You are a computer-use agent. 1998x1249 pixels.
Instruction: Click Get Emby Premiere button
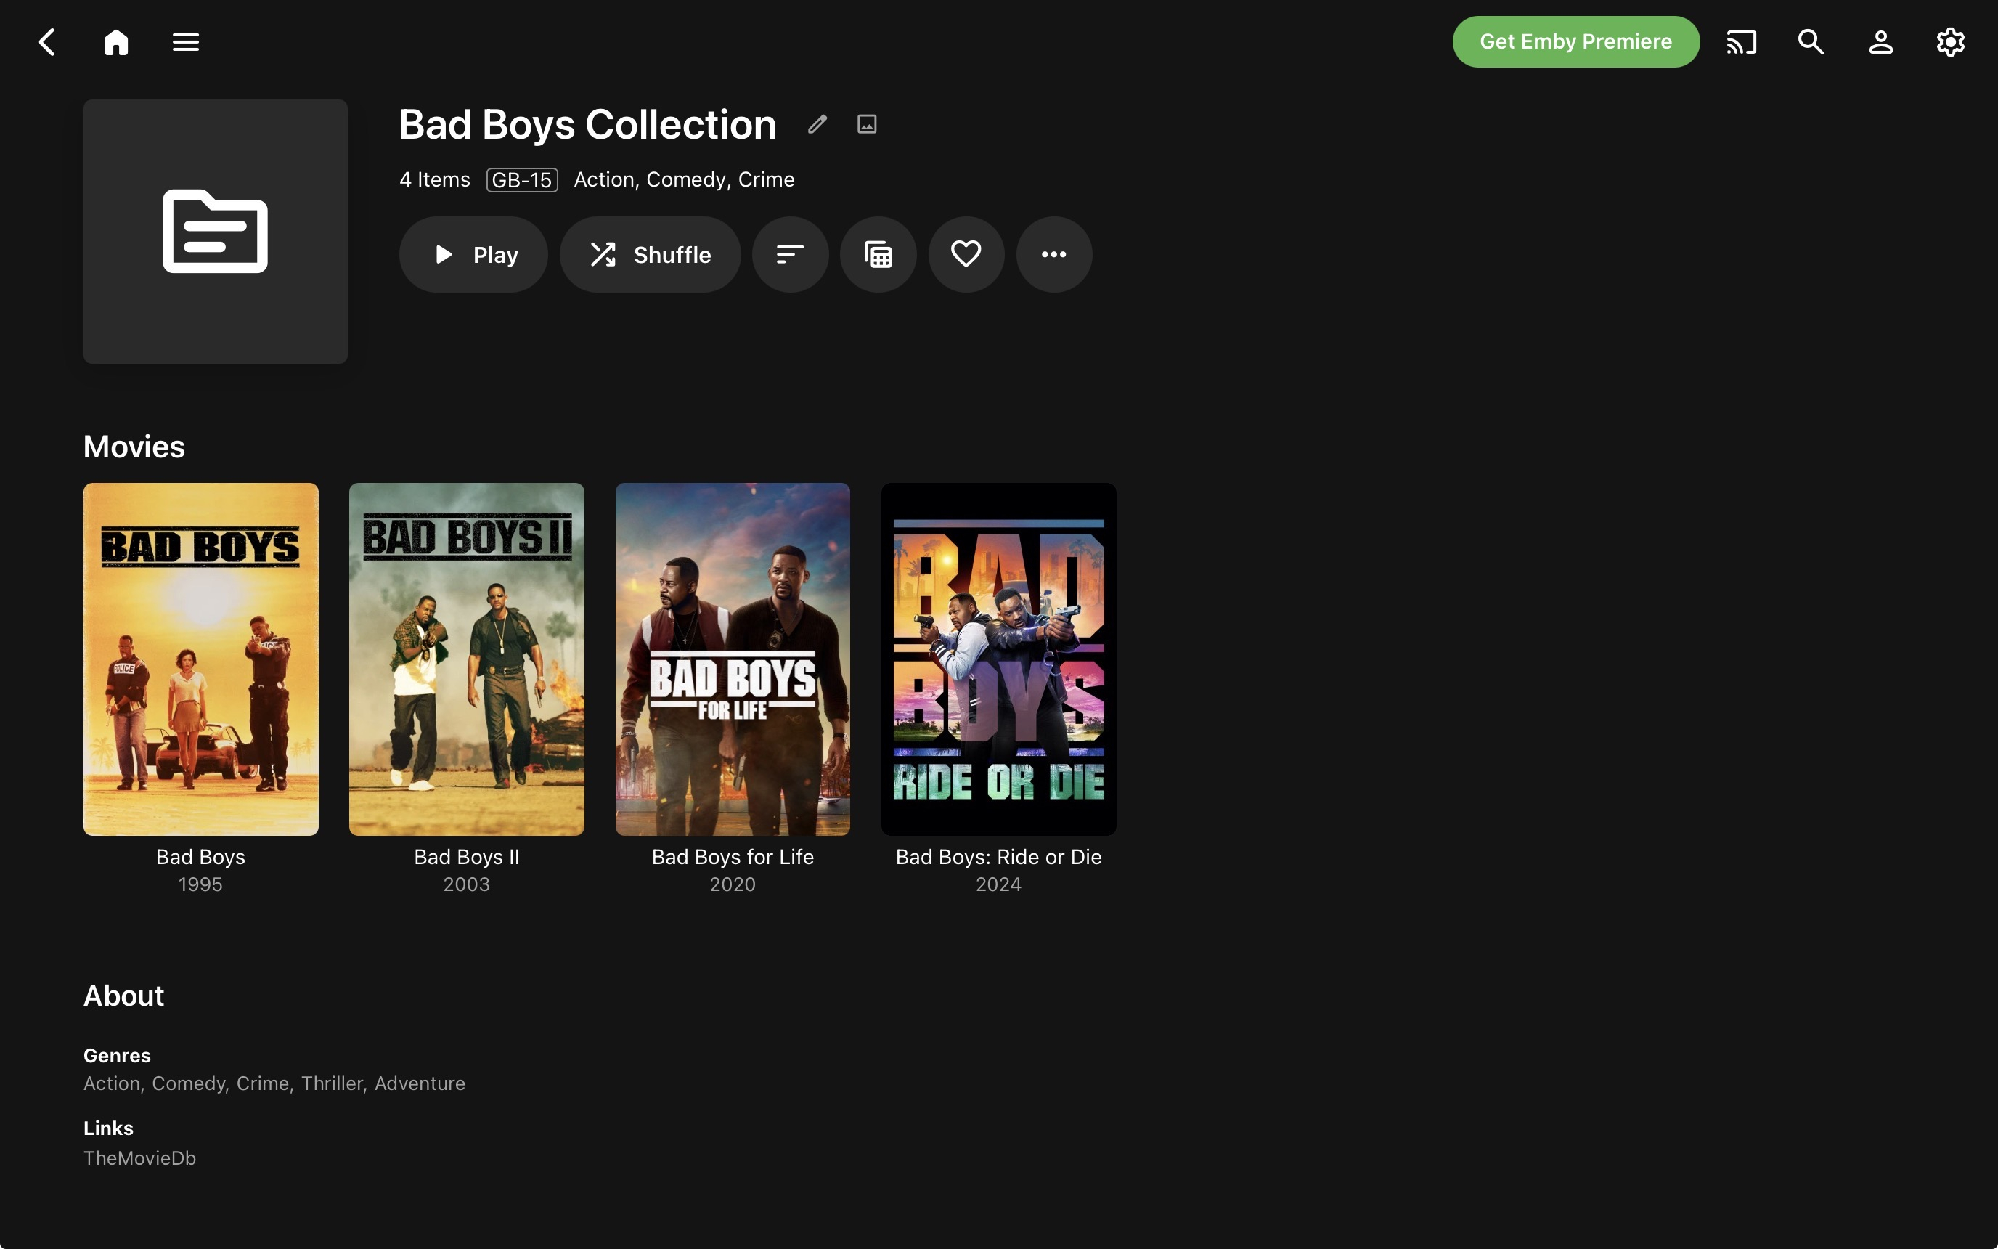tap(1575, 42)
